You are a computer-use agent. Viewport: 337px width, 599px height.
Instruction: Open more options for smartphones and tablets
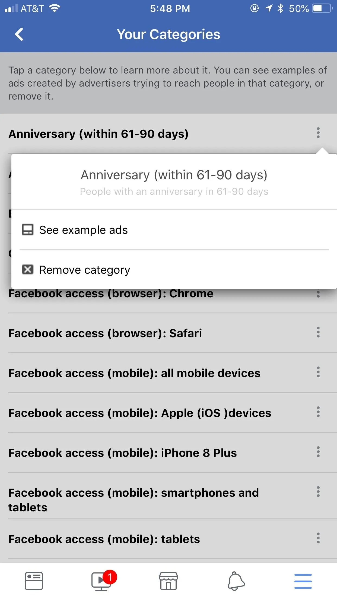coord(318,492)
